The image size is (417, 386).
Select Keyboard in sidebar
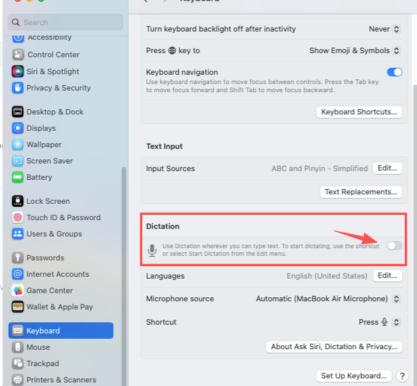pos(61,331)
